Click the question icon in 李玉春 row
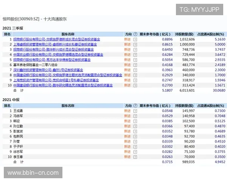The width and height of the screenshot is (227, 182). 135,157
